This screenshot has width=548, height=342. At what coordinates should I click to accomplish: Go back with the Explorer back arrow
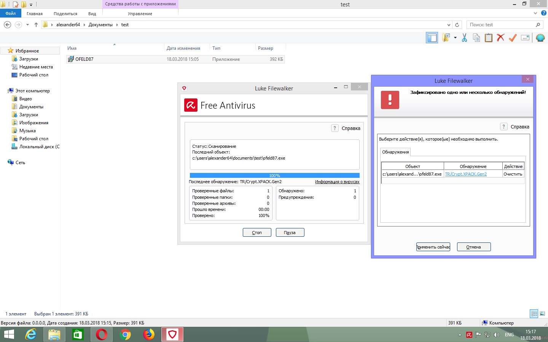pyautogui.click(x=7, y=25)
